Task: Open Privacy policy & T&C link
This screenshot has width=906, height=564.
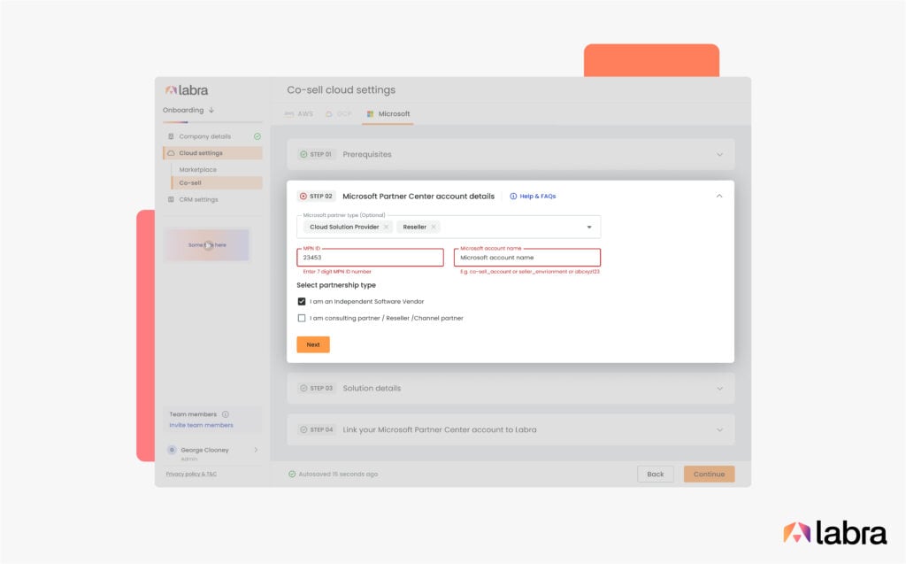Action: [191, 474]
